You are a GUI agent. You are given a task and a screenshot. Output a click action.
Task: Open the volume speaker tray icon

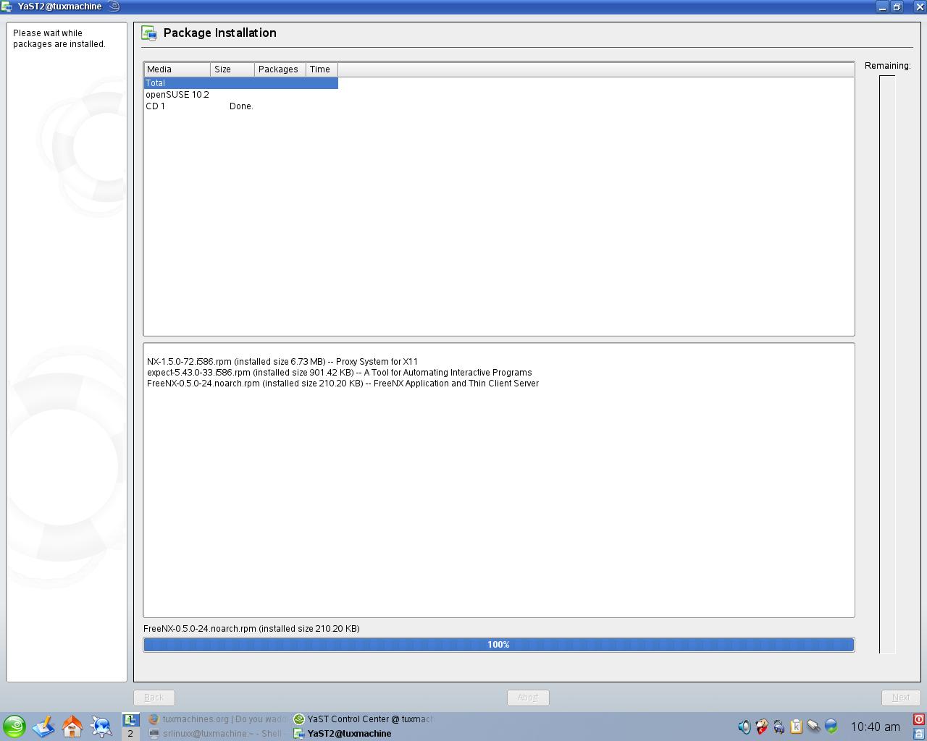pyautogui.click(x=744, y=727)
